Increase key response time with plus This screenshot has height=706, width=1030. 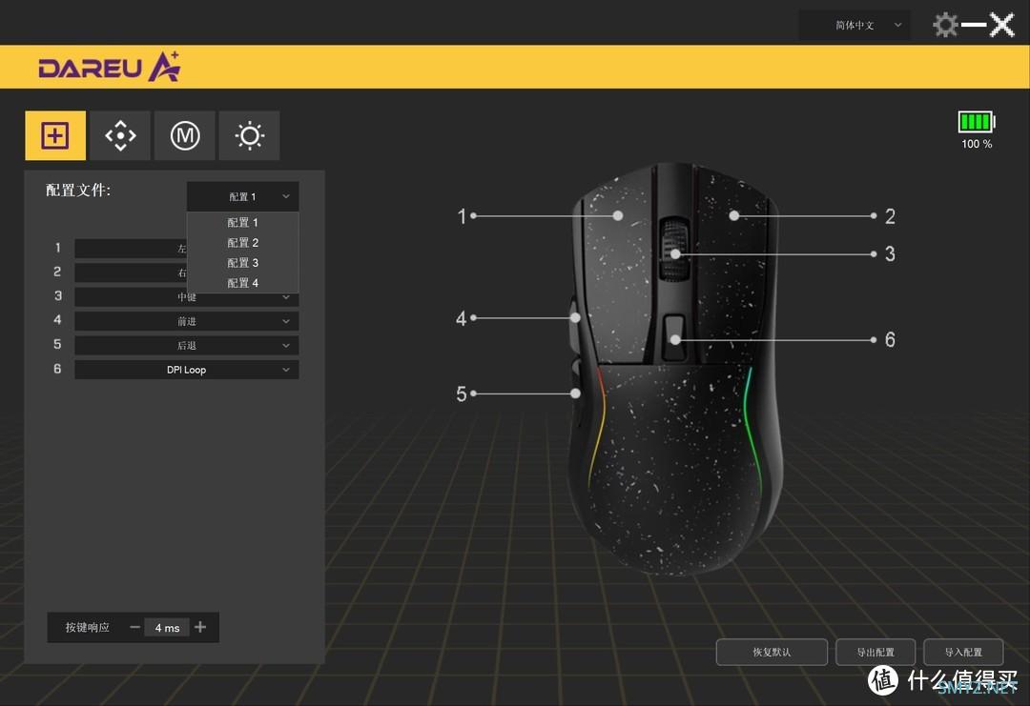[200, 627]
